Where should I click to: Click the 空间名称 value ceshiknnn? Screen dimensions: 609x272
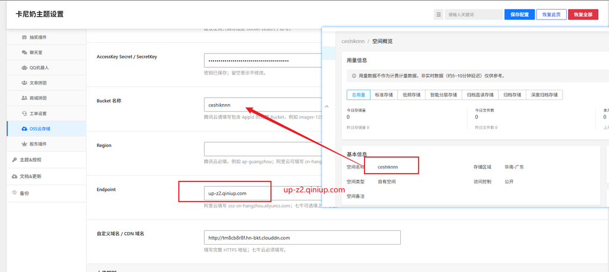click(388, 167)
